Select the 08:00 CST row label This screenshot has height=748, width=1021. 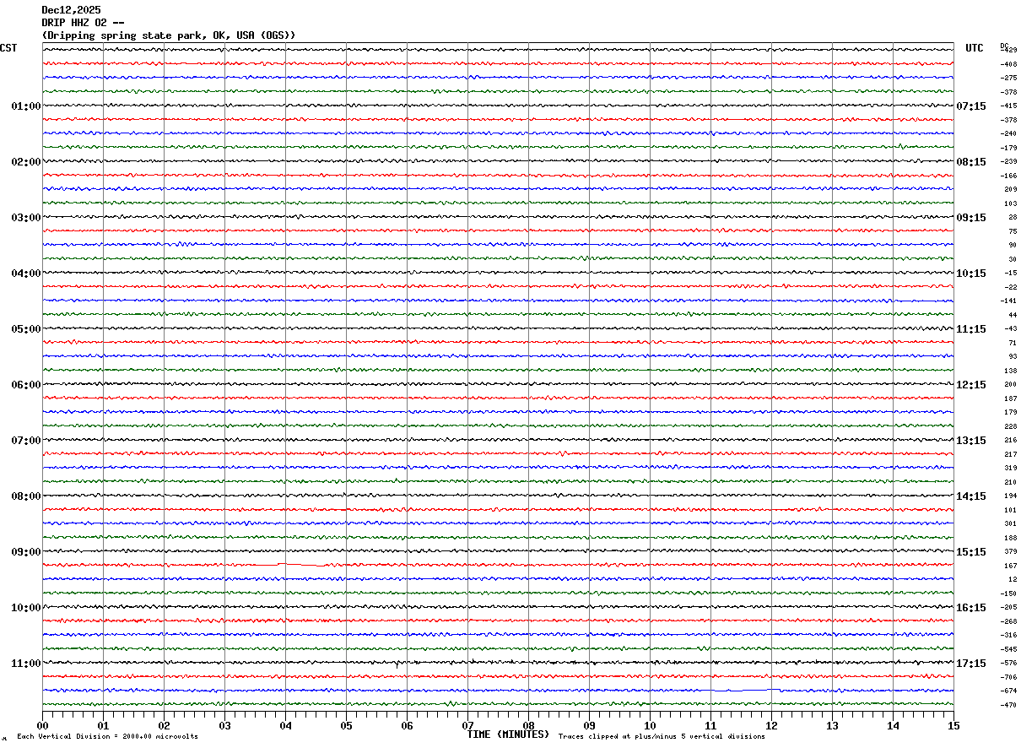[x=25, y=496]
